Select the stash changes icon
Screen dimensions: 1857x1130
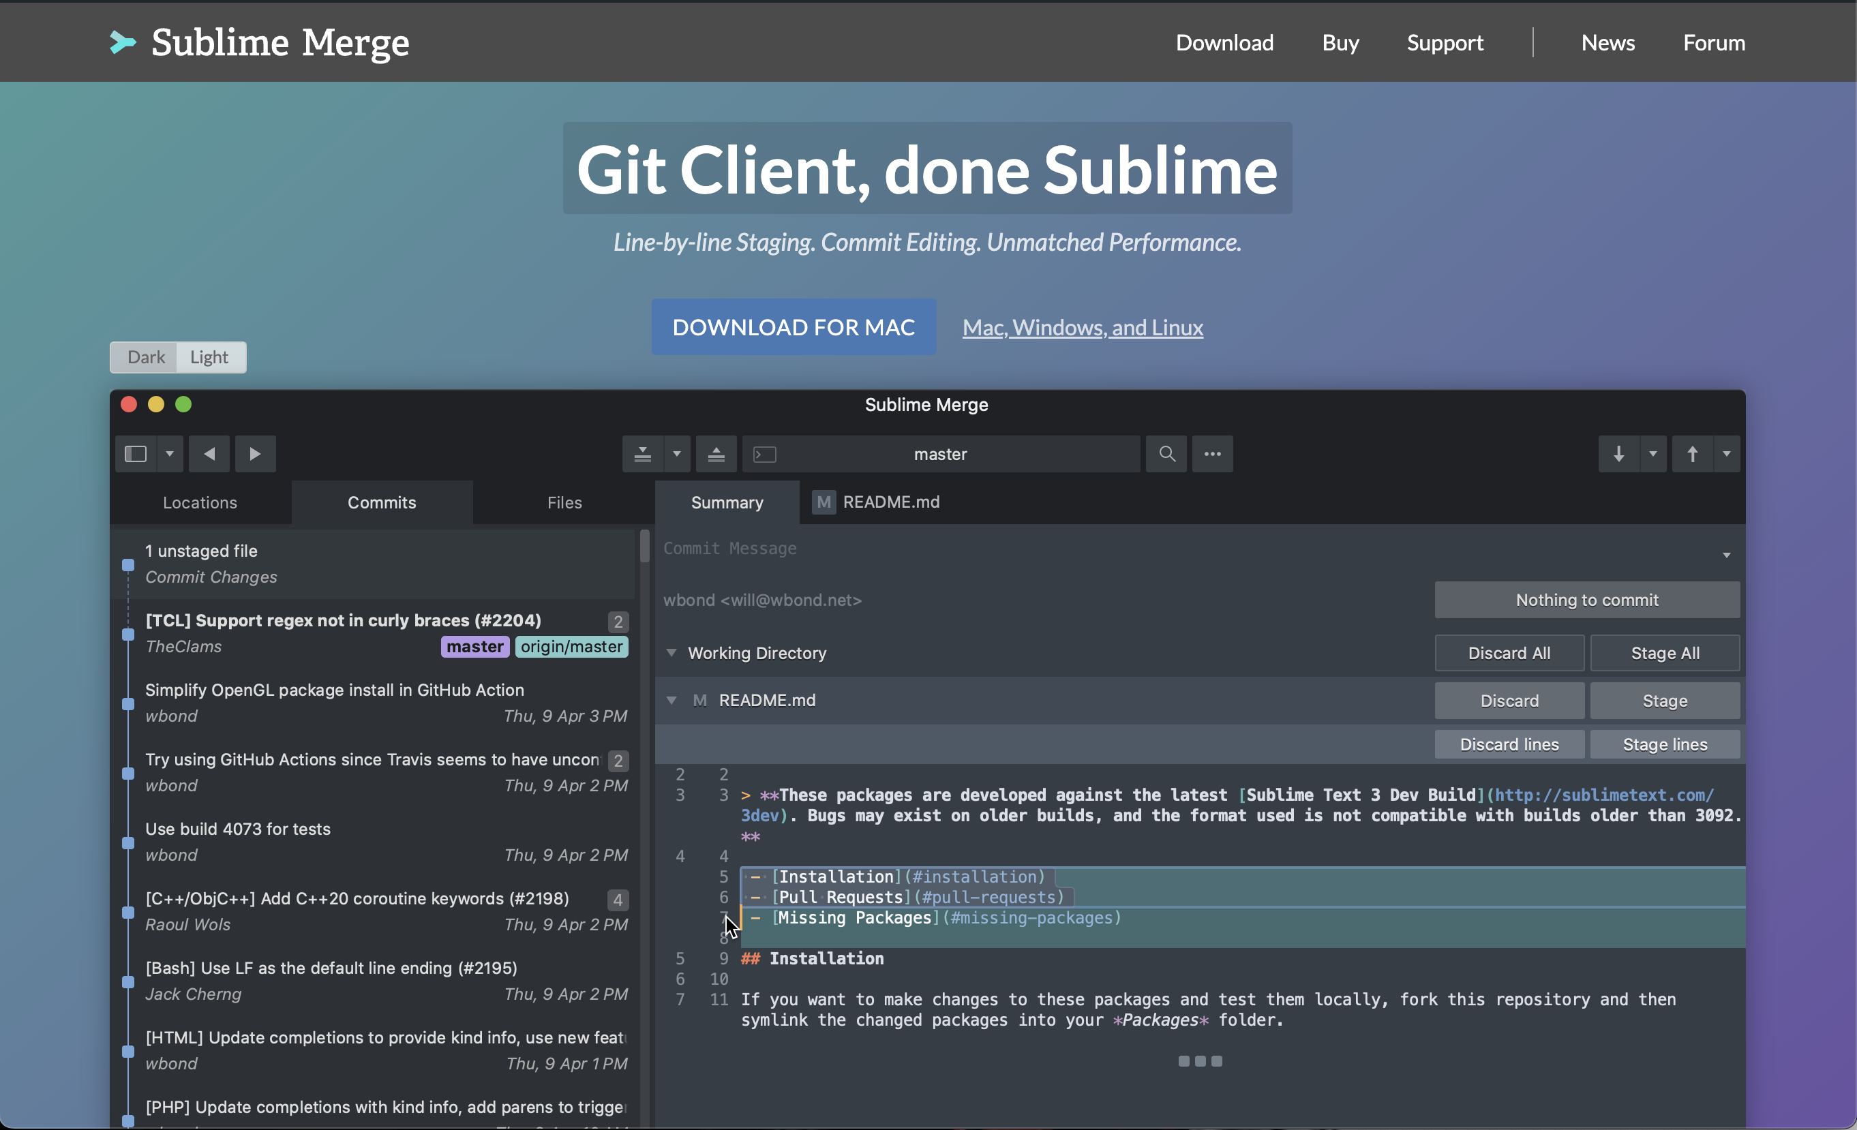[641, 453]
